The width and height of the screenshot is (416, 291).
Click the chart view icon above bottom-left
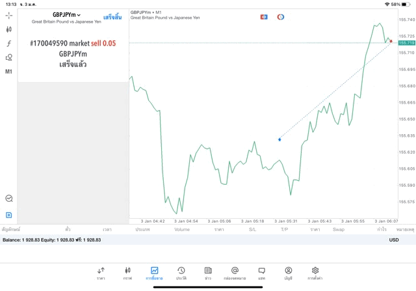9,199
